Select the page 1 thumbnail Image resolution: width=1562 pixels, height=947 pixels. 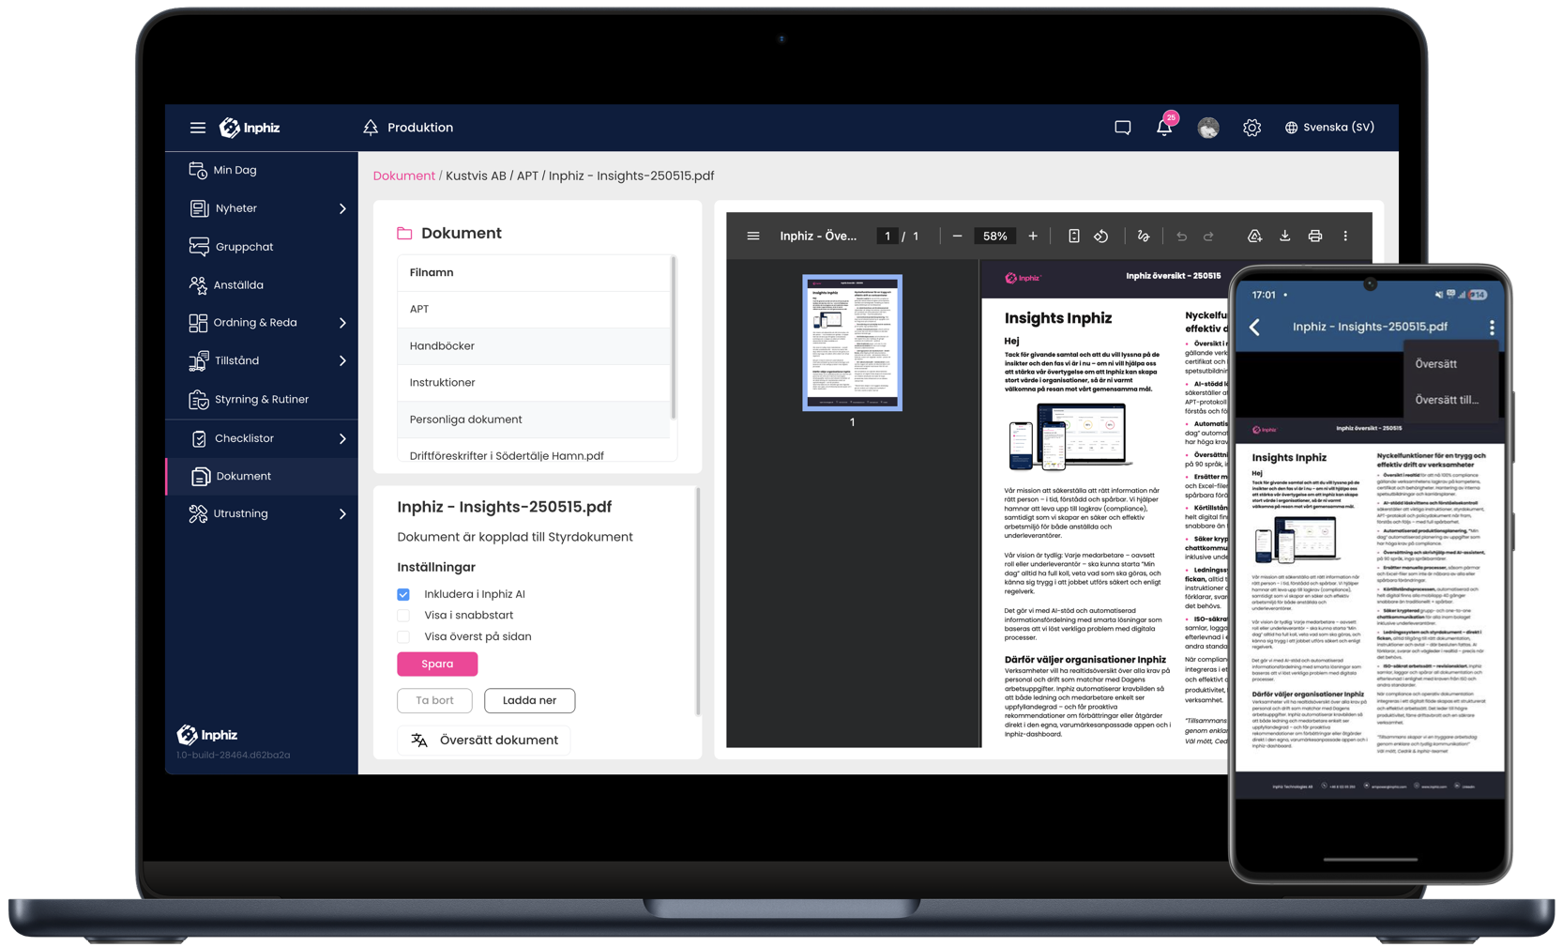coord(852,343)
